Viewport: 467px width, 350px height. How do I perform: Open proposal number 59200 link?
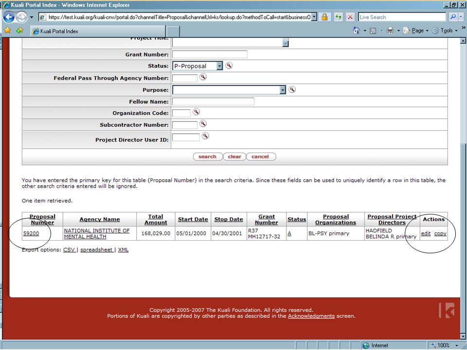pos(31,234)
